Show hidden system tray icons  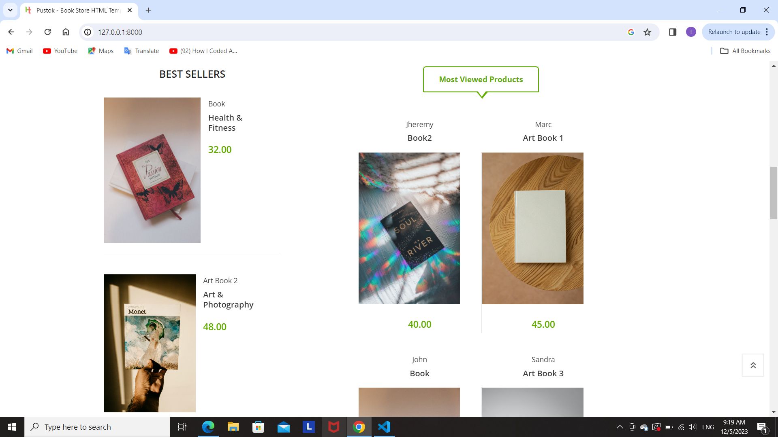[620, 427]
